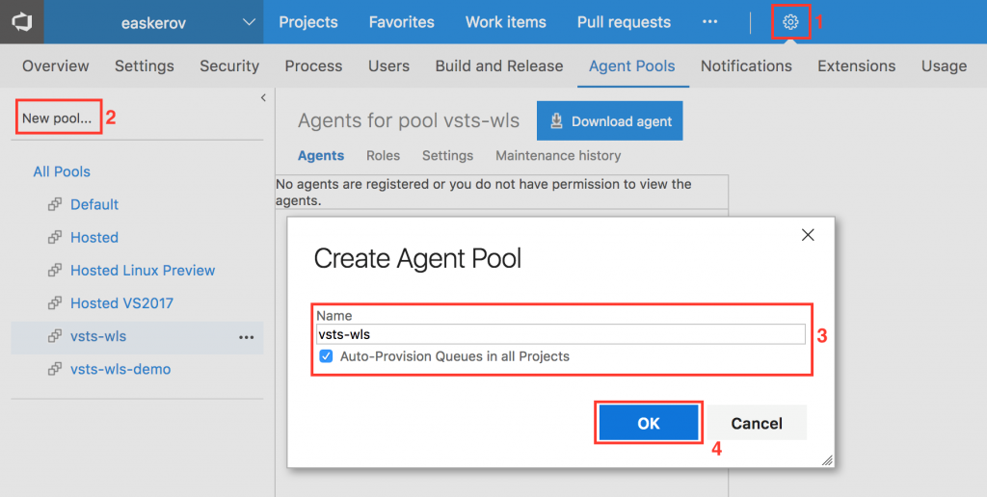Select the Roles tab

[383, 155]
